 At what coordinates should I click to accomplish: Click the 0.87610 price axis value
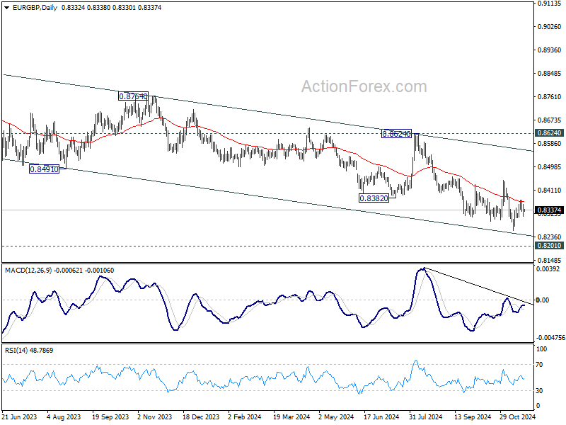pos(550,97)
